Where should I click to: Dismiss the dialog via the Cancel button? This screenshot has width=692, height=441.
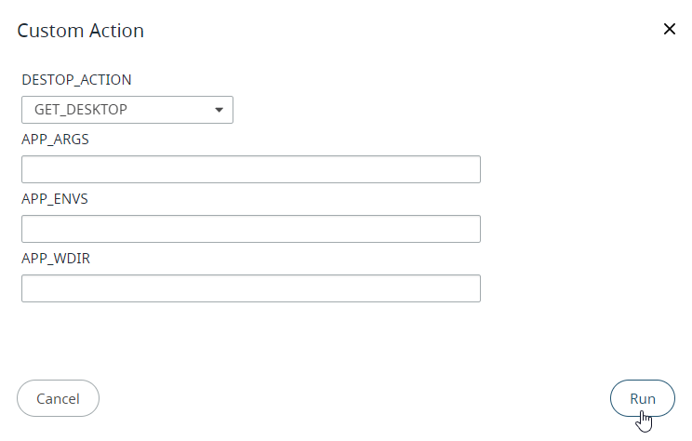pos(58,398)
